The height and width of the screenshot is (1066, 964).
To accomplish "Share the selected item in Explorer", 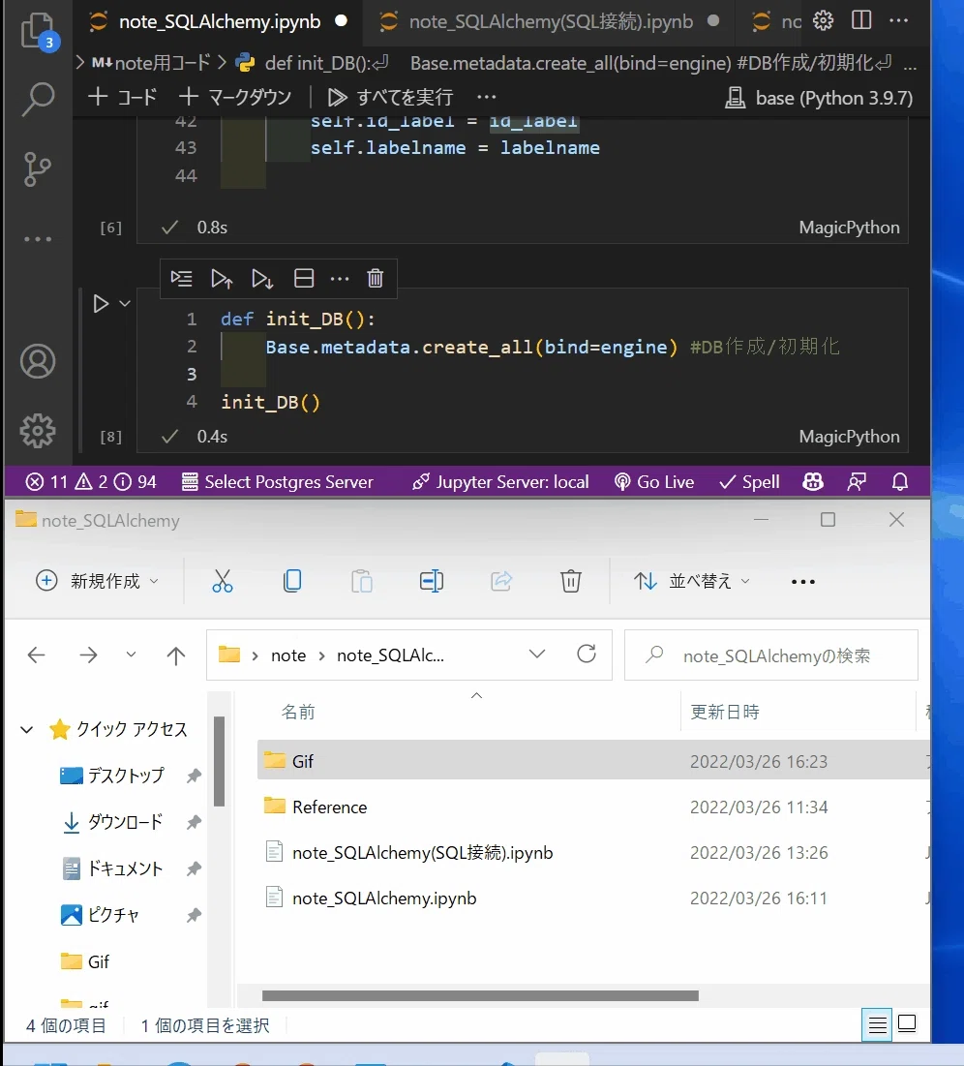I will [501, 581].
